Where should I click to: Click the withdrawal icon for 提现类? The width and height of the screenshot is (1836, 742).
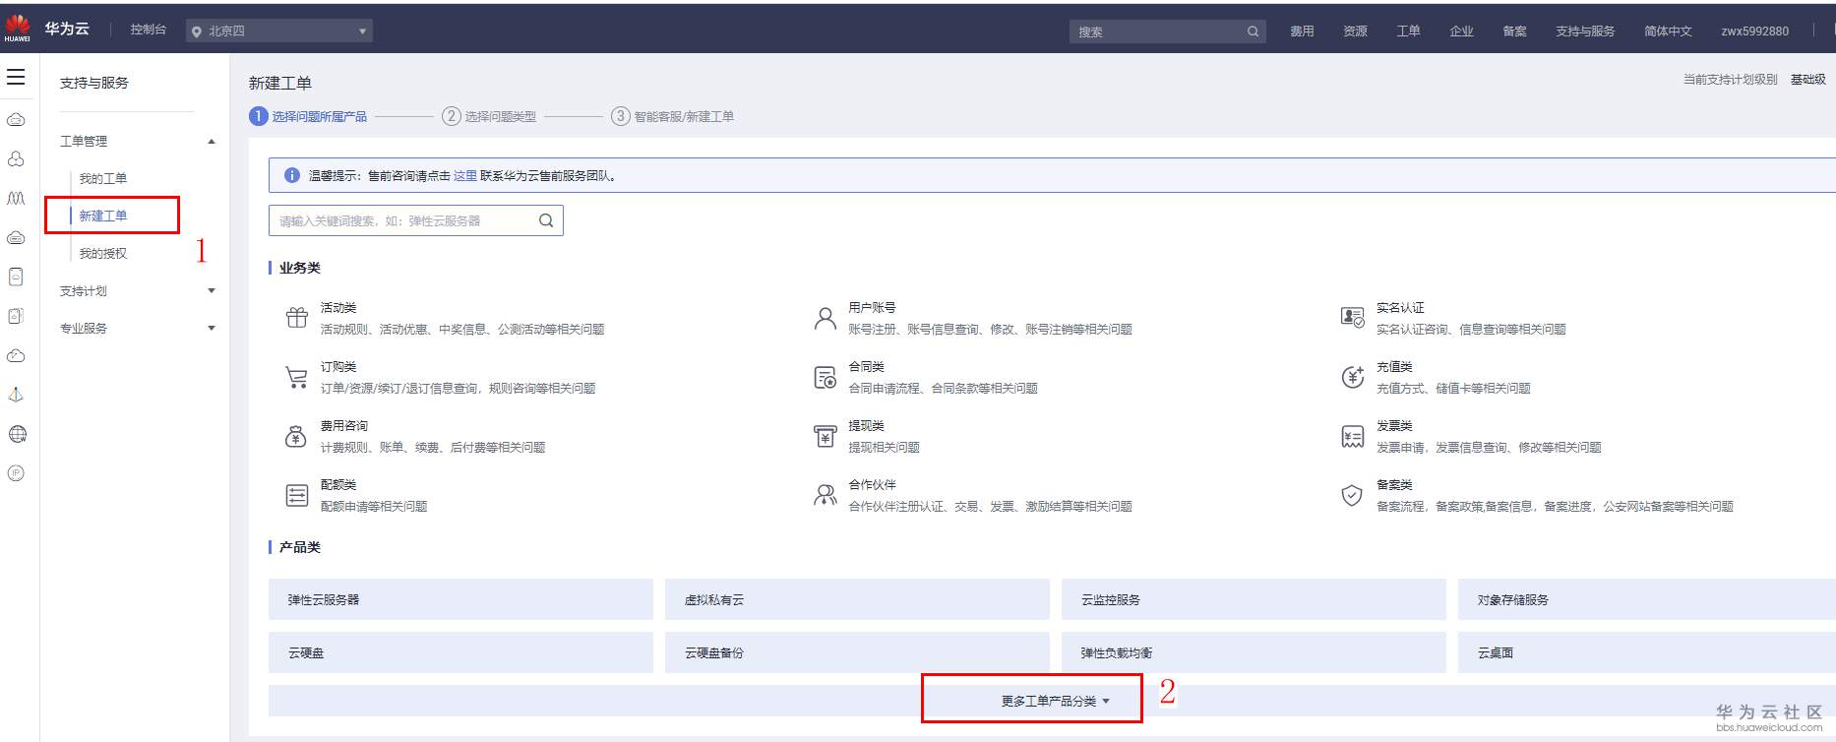(825, 436)
